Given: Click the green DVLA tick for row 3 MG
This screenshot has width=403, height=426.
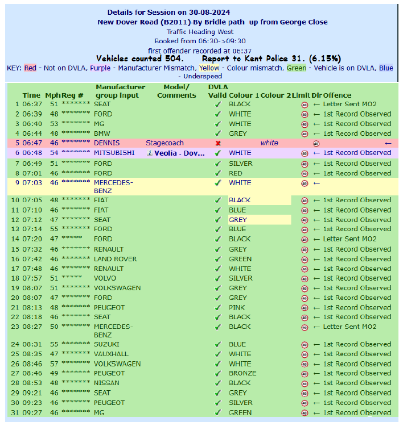Looking at the screenshot, I should tap(218, 124).
